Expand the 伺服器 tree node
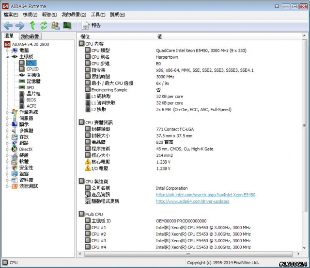 7,118
